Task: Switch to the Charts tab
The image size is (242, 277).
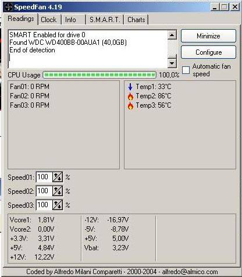Action: tap(136, 20)
